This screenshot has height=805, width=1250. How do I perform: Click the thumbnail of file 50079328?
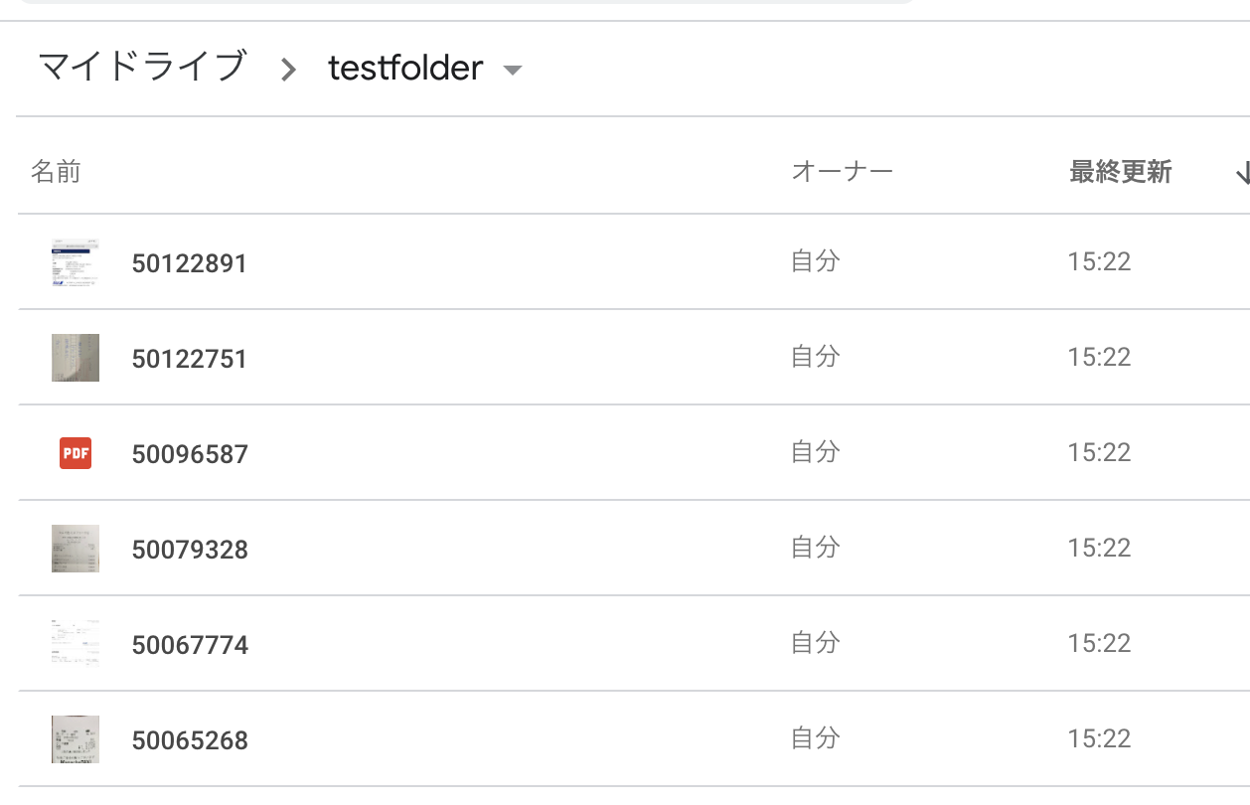(x=76, y=549)
